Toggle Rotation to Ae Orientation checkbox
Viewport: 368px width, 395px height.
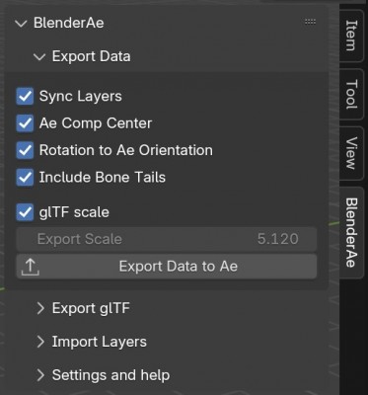[25, 150]
